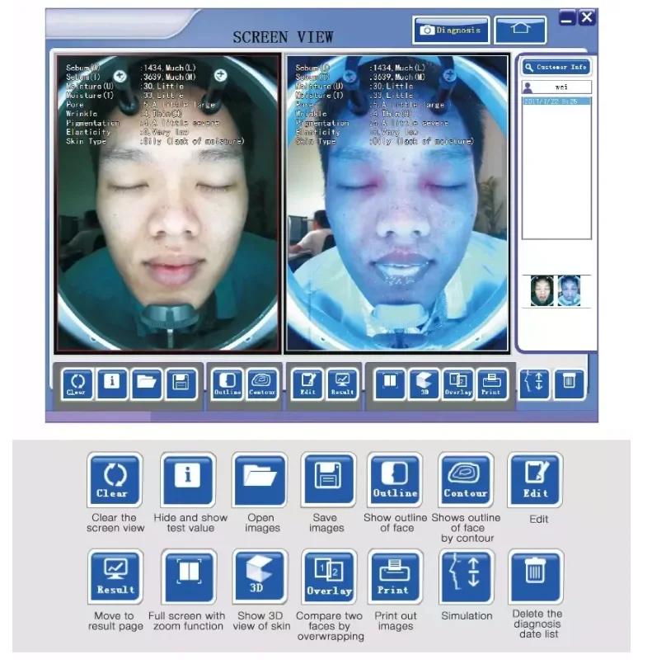652x664 pixels.
Task: Delete diagnosis date via the toolbar trash icon
Action: pos(569,384)
